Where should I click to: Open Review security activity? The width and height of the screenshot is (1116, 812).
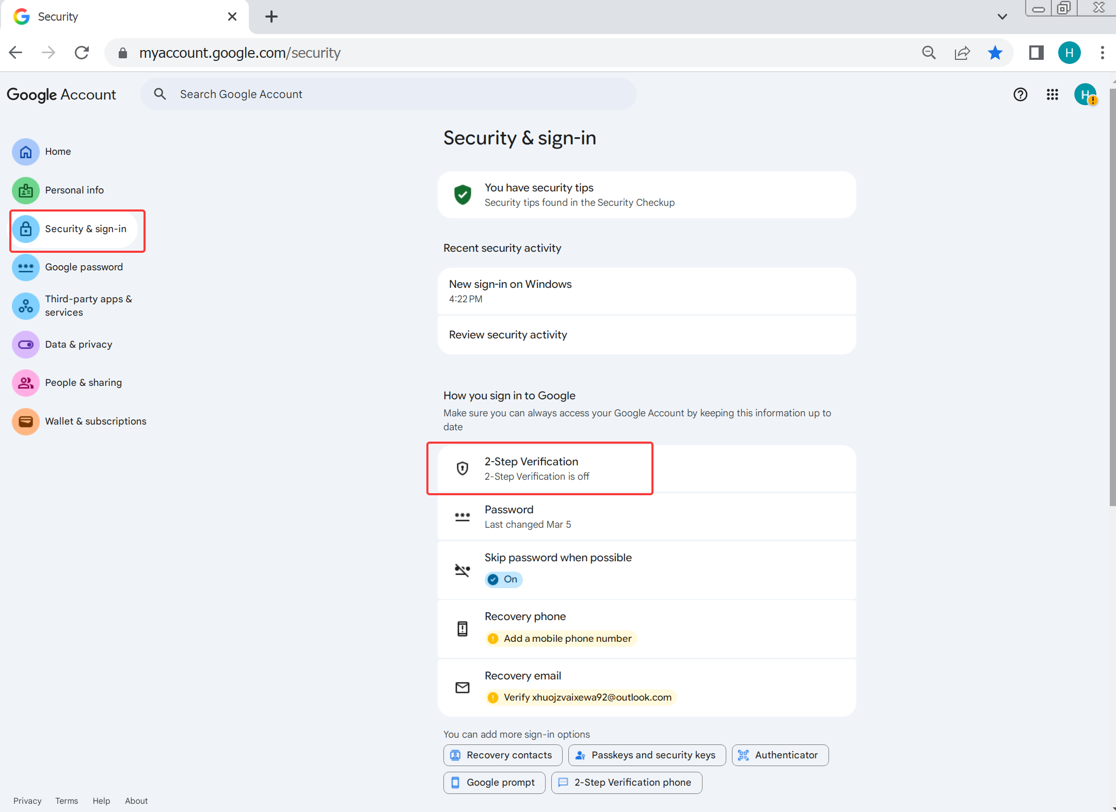pyautogui.click(x=647, y=335)
